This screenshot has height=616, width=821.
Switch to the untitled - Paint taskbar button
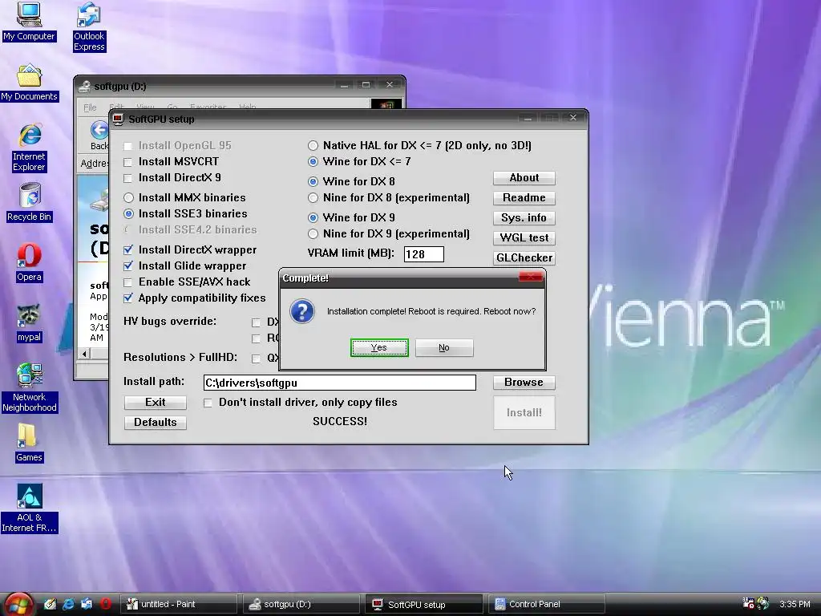[179, 604]
